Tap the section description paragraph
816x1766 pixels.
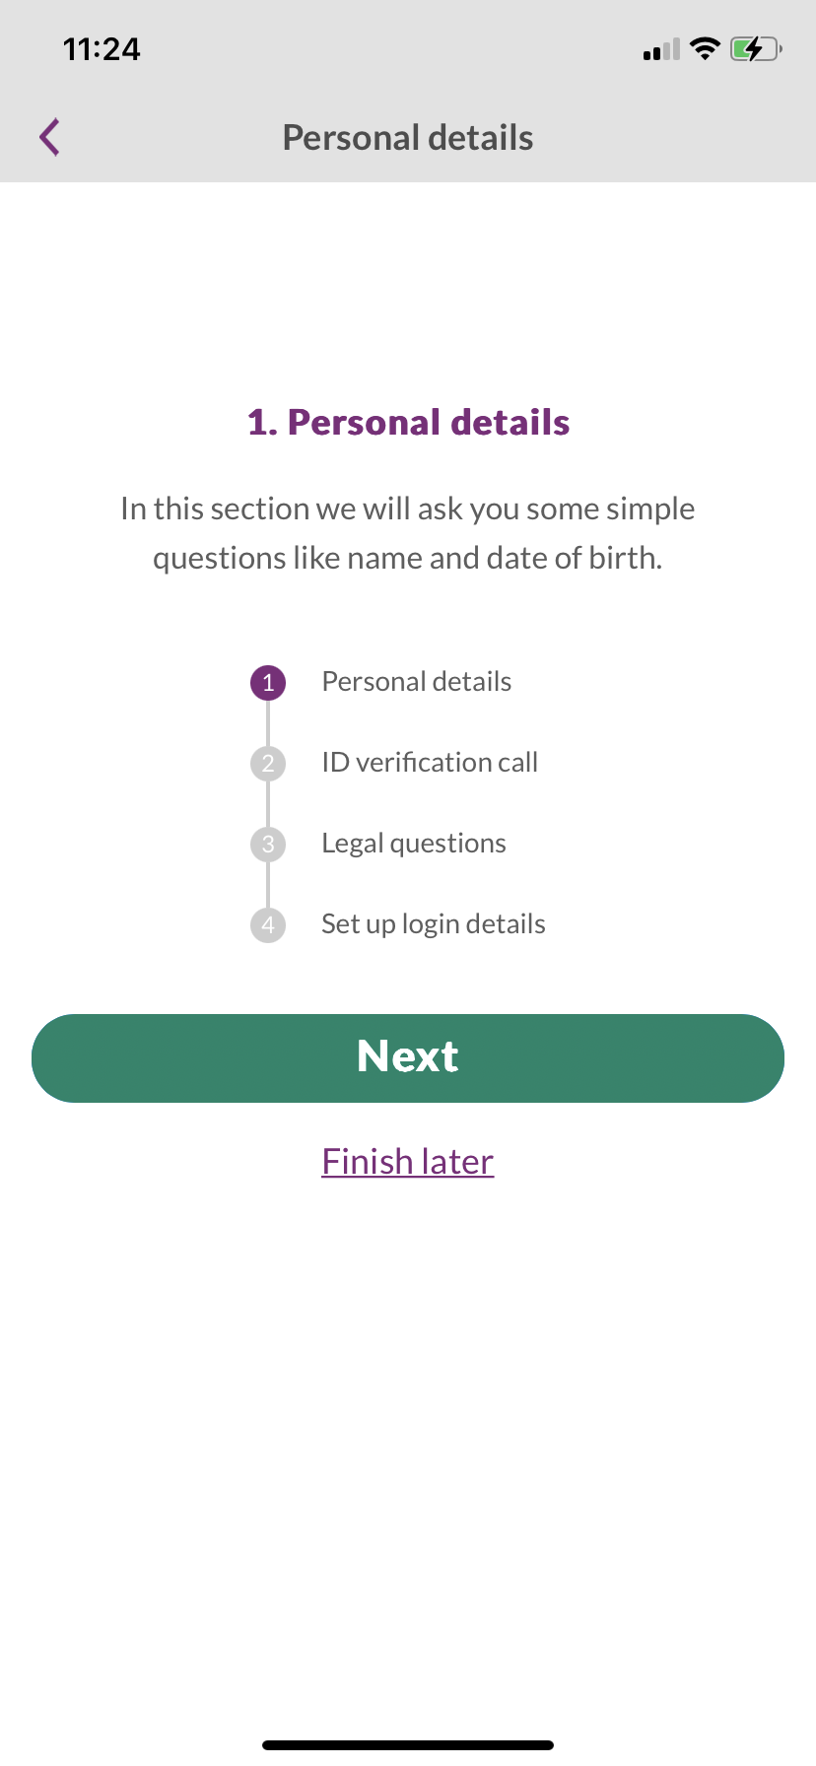click(408, 533)
